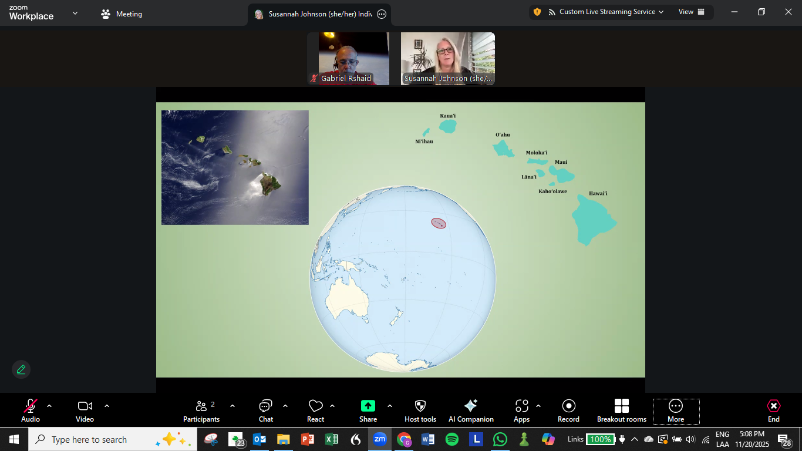Open Breakout rooms
This screenshot has height=451, width=802.
click(x=621, y=410)
